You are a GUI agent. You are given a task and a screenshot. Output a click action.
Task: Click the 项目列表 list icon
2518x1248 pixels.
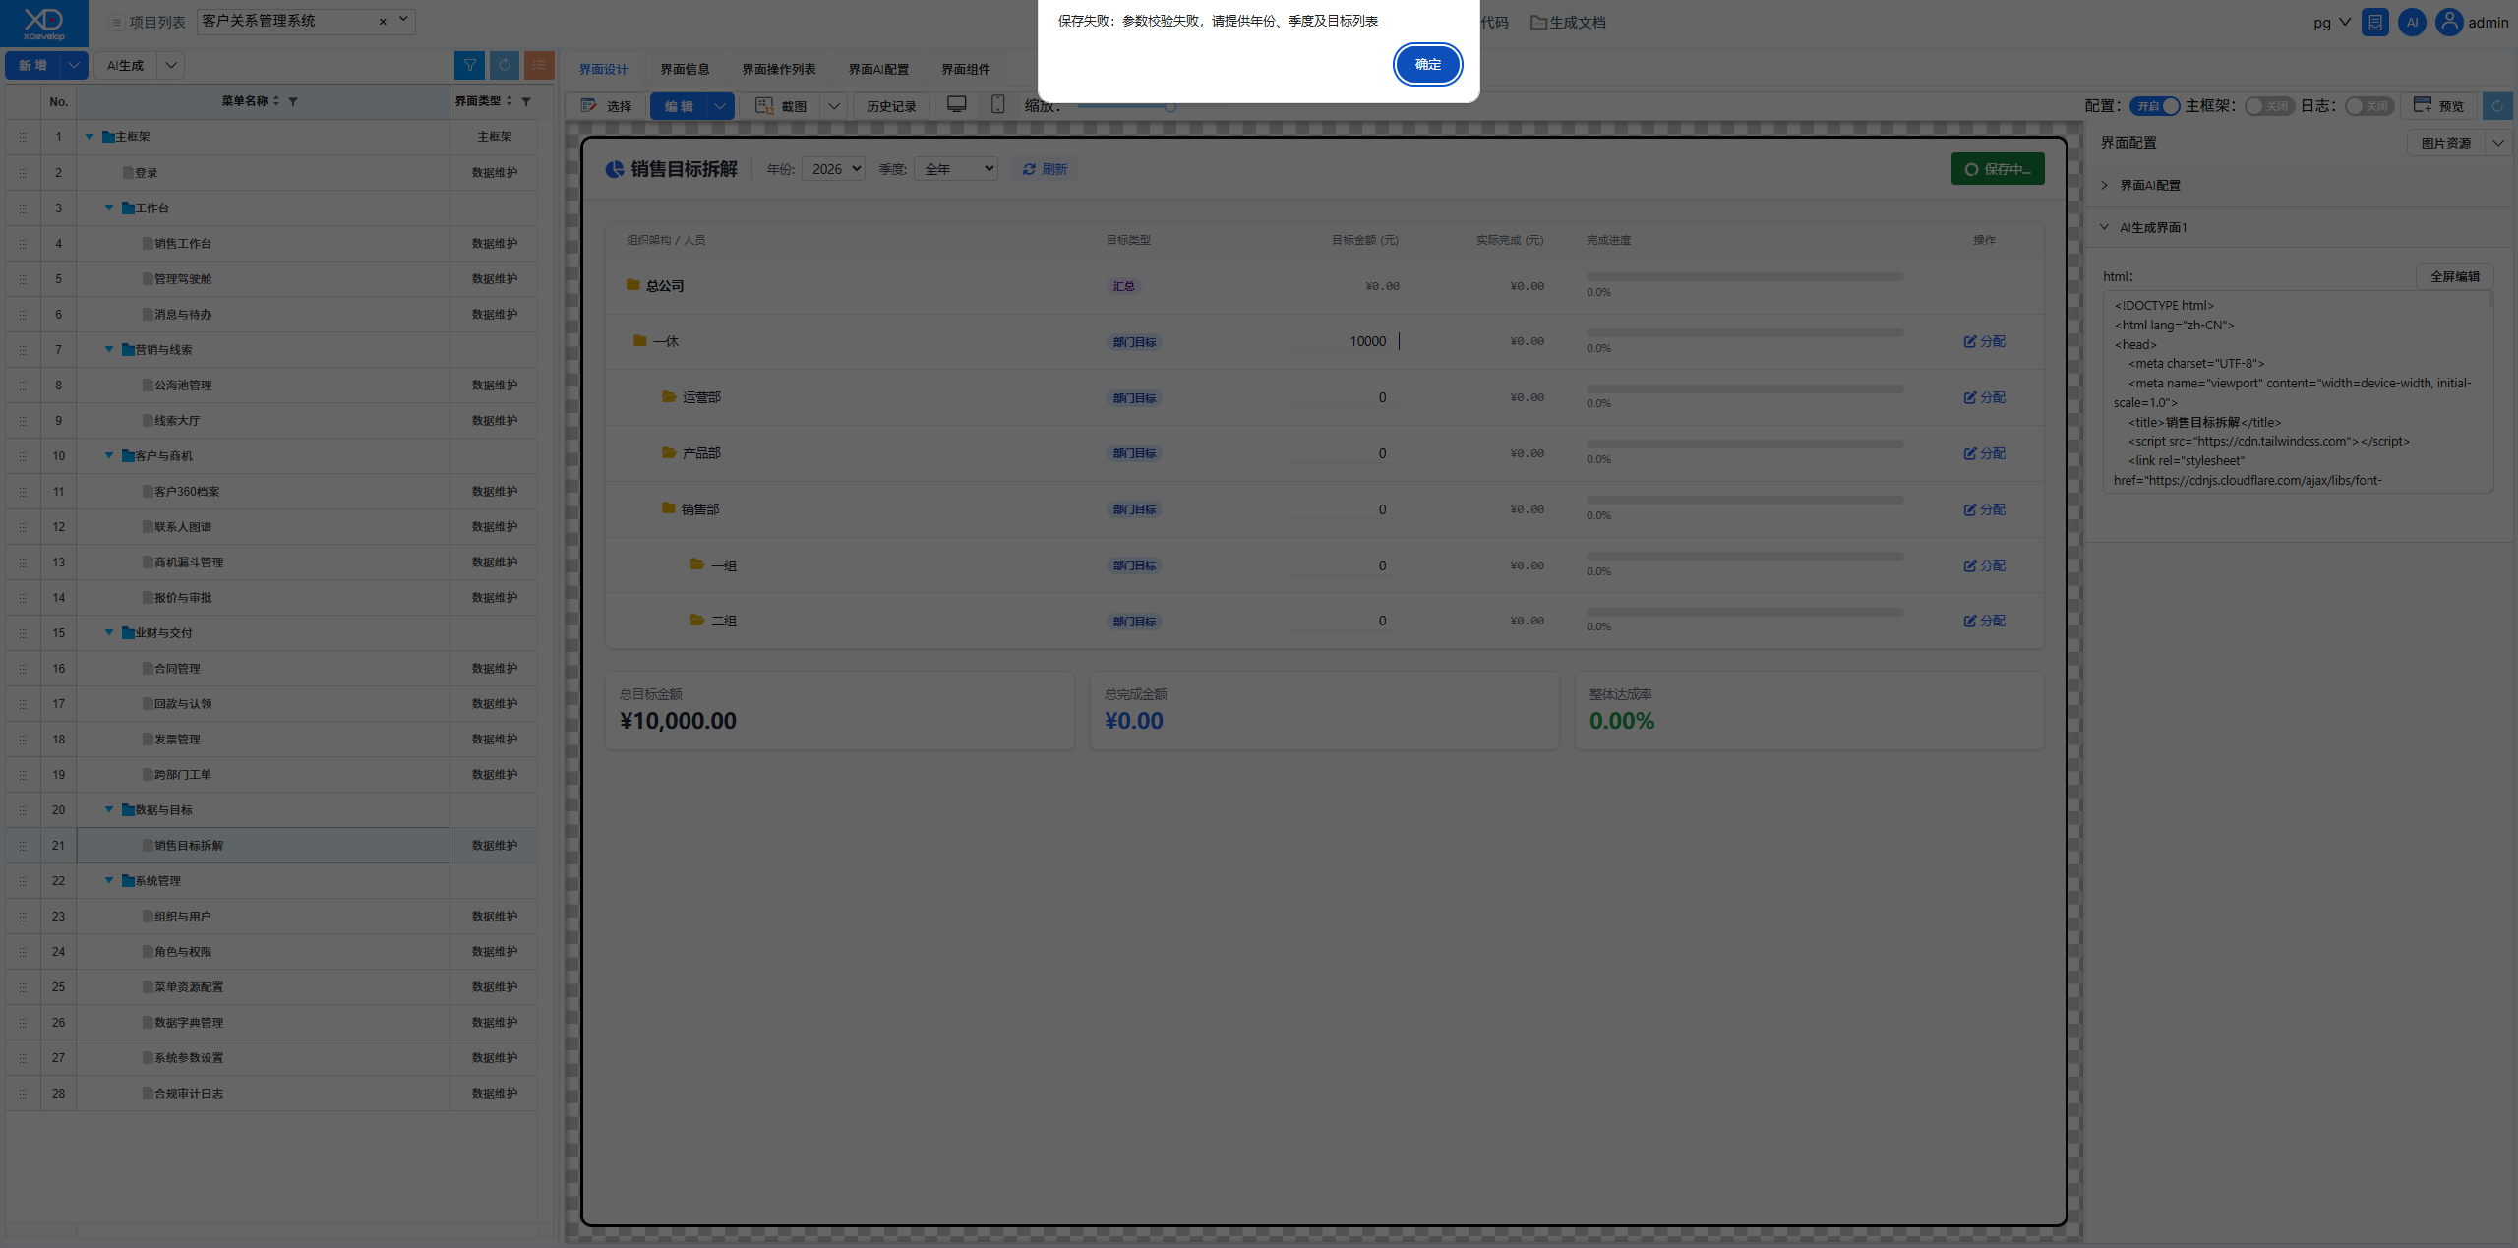pos(117,22)
